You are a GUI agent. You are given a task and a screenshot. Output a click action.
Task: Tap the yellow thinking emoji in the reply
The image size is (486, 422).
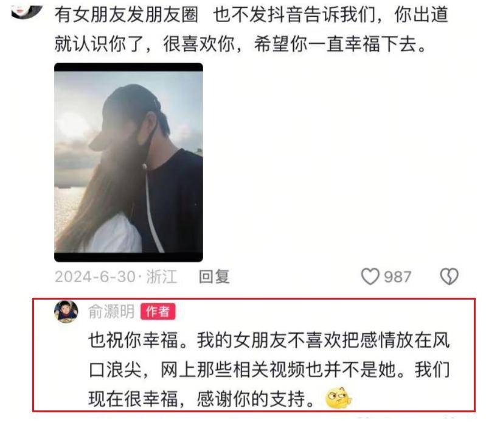[x=338, y=398]
